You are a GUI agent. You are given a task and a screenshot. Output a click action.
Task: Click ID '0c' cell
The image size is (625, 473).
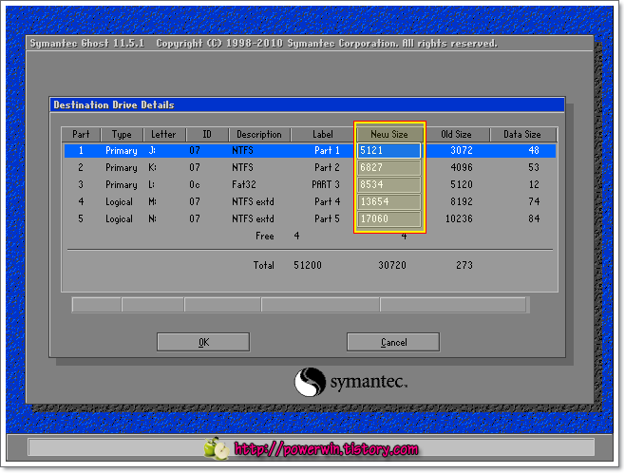click(x=195, y=184)
